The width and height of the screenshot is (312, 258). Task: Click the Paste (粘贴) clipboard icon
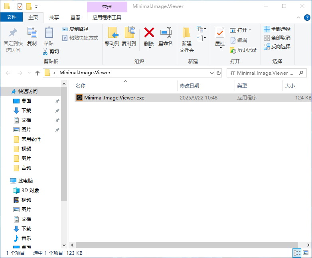[49, 32]
